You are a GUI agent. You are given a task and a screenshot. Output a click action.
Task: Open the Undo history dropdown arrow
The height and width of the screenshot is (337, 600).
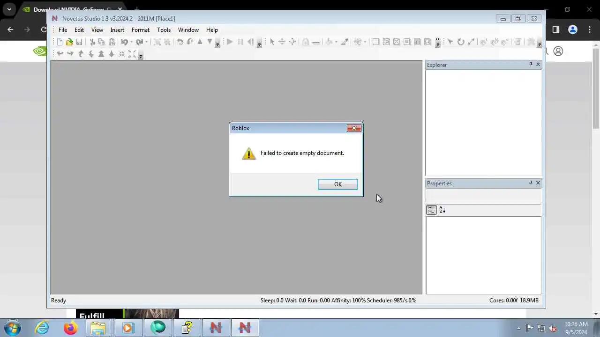click(131, 42)
